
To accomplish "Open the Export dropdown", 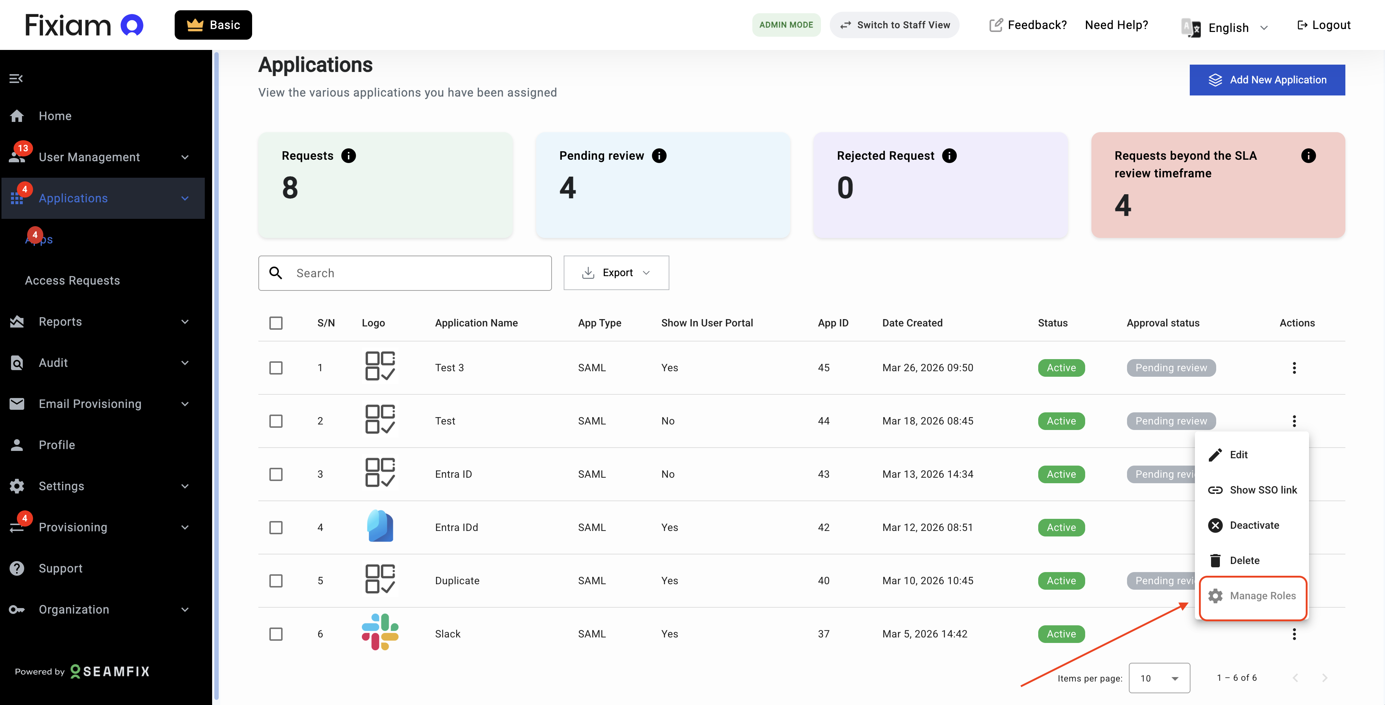I will pos(615,273).
